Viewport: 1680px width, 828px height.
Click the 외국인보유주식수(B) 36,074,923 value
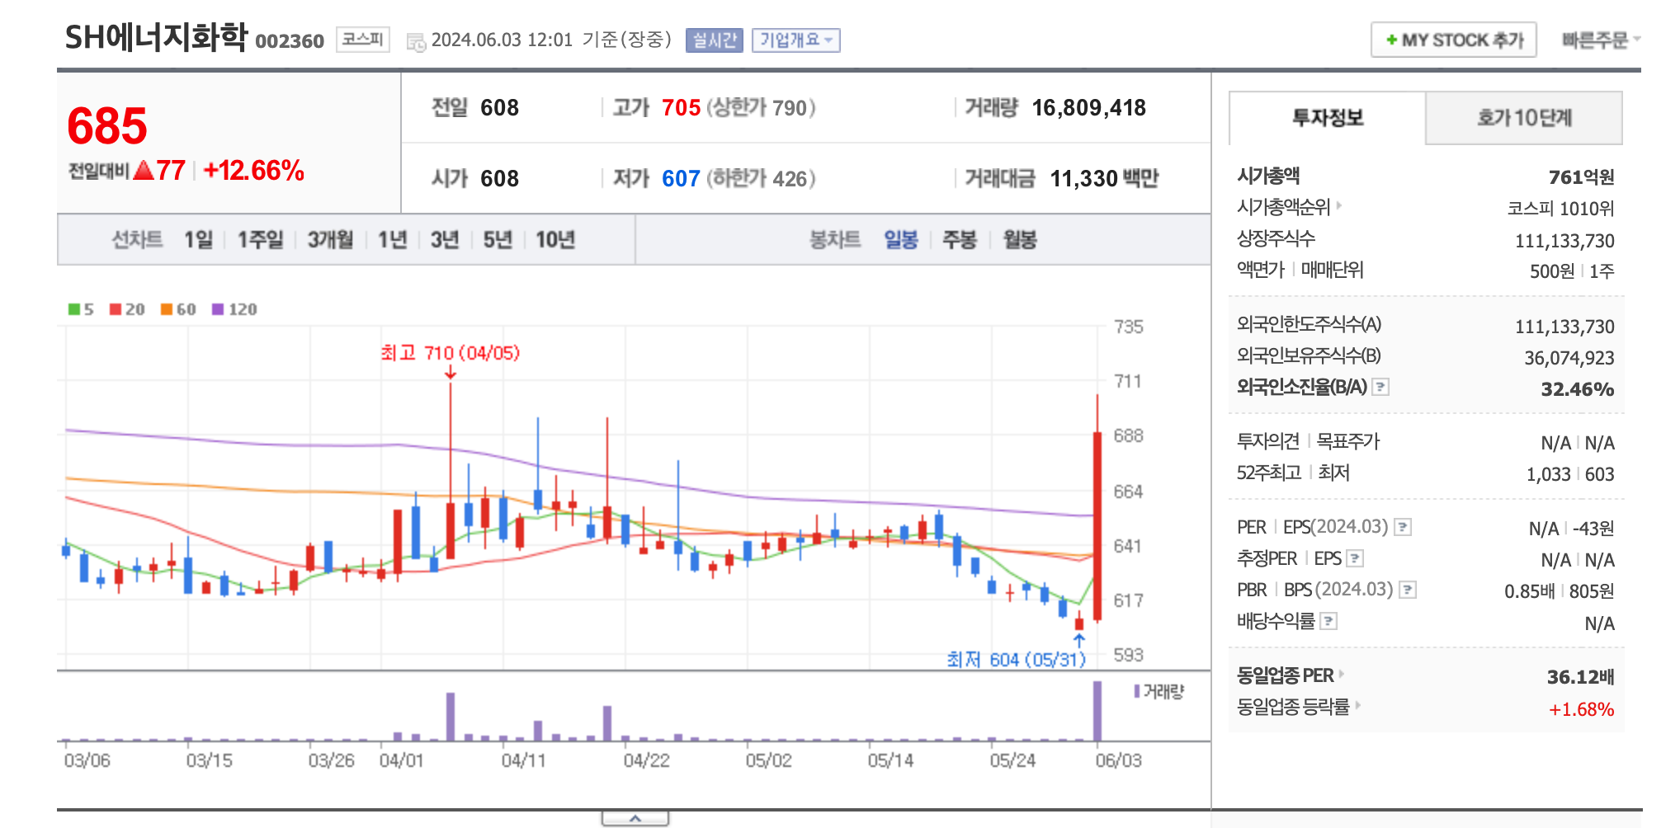pyautogui.click(x=1569, y=358)
